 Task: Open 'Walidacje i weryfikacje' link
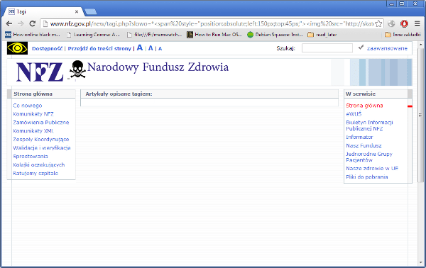[42, 148]
